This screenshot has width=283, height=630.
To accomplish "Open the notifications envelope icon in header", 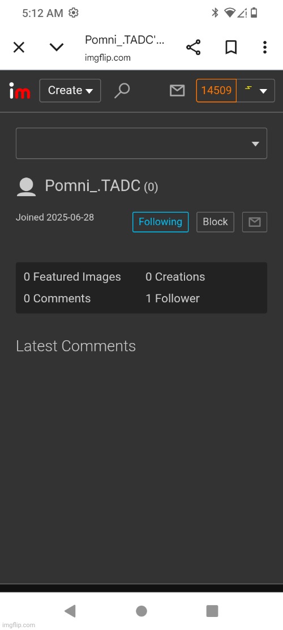I will pos(177,91).
